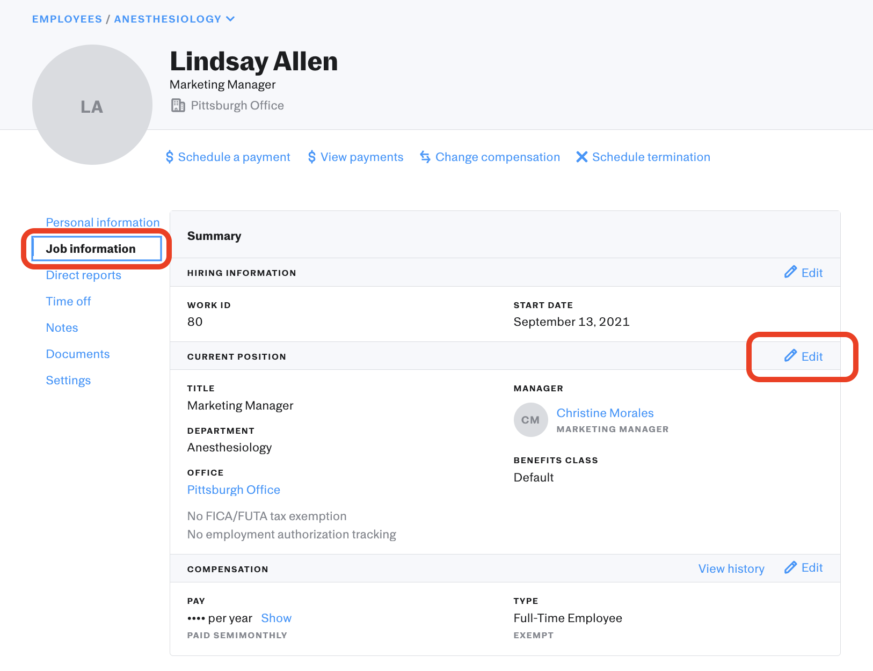Click the X icon beside Schedule termination
The height and width of the screenshot is (671, 873).
(x=581, y=157)
